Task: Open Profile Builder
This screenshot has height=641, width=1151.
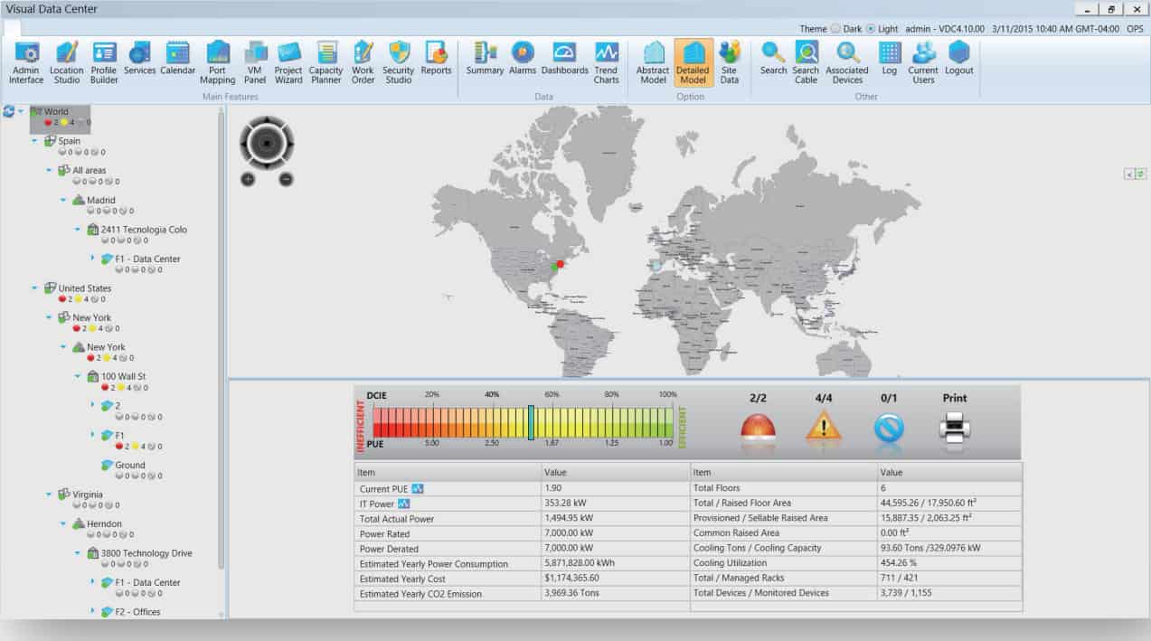Action: coord(104,63)
